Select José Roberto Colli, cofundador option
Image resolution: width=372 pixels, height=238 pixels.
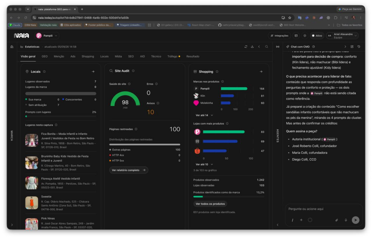[x=314, y=146]
